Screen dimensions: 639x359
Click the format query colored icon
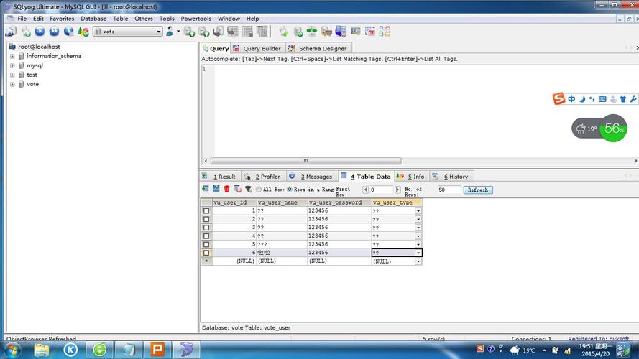[83, 32]
